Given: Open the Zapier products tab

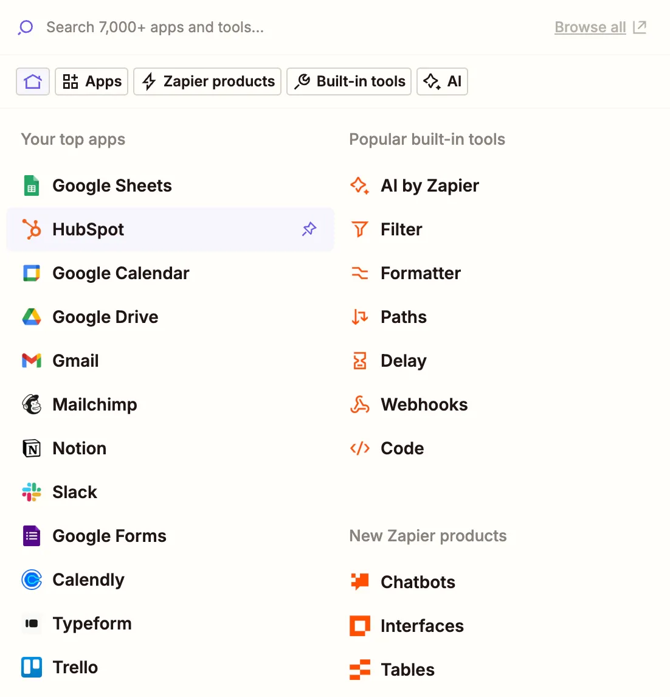Looking at the screenshot, I should point(207,81).
